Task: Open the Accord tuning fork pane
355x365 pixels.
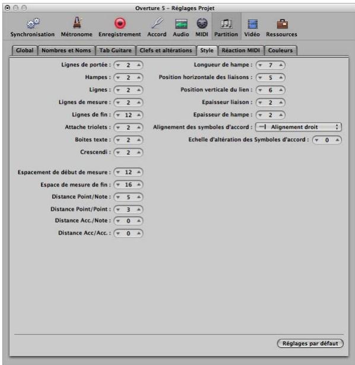Action: 157,27
